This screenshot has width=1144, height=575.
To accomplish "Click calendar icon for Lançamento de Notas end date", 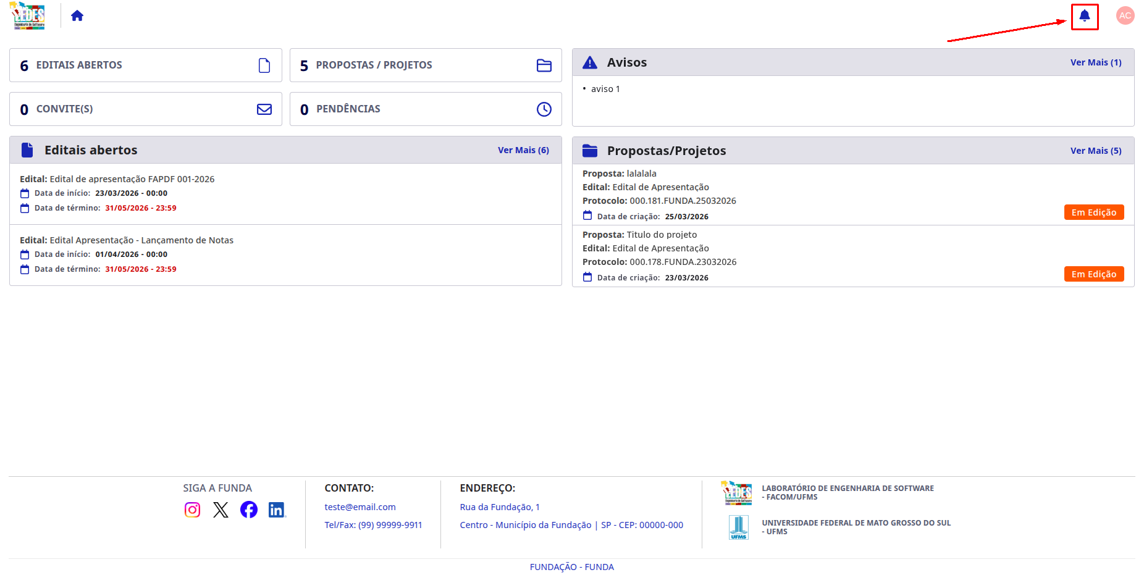I will coord(25,269).
